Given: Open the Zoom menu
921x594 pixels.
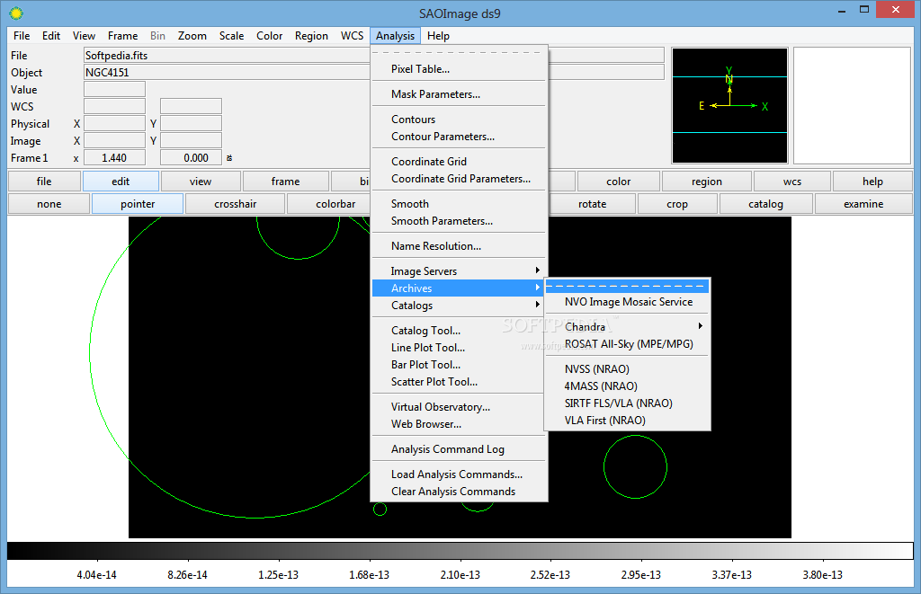Looking at the screenshot, I should (x=192, y=36).
